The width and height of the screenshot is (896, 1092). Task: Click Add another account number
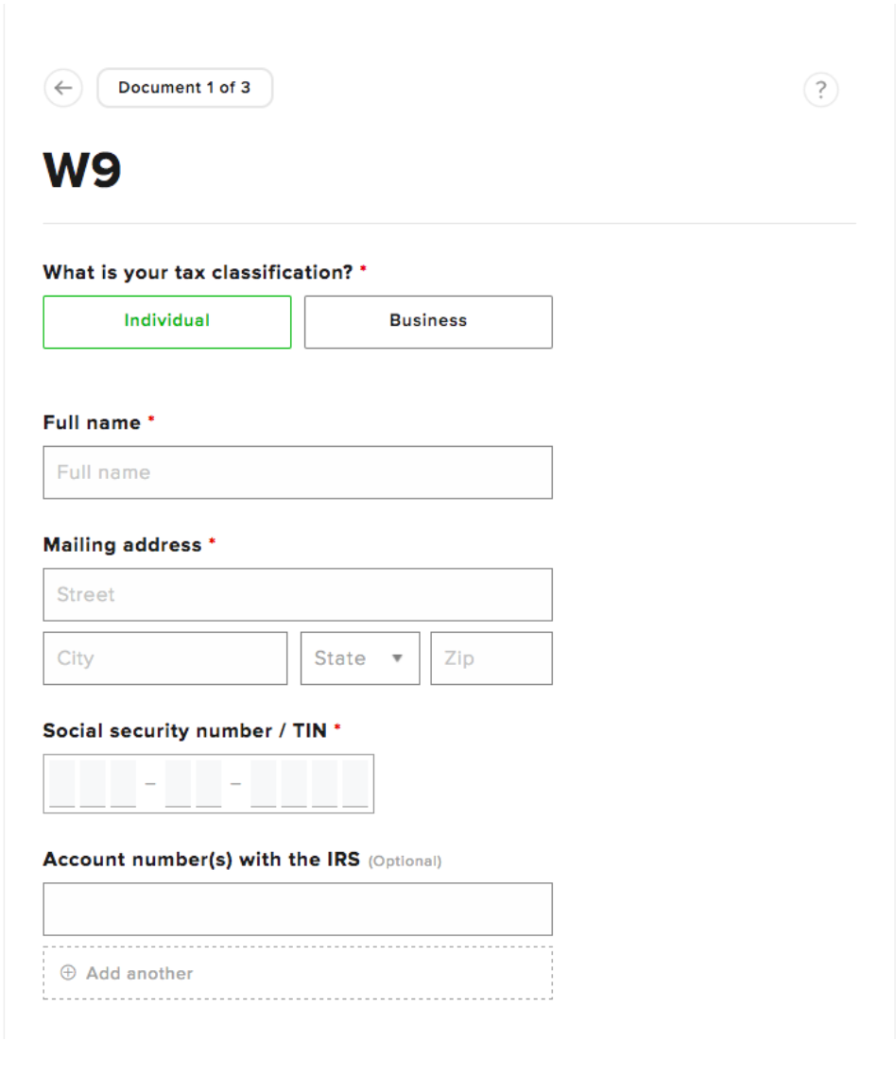tap(298, 973)
